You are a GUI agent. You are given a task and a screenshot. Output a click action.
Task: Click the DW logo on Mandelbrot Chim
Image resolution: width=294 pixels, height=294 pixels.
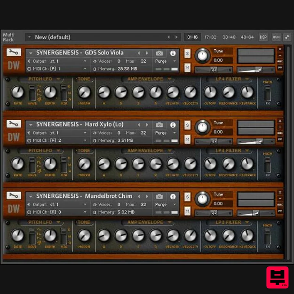[14, 209]
